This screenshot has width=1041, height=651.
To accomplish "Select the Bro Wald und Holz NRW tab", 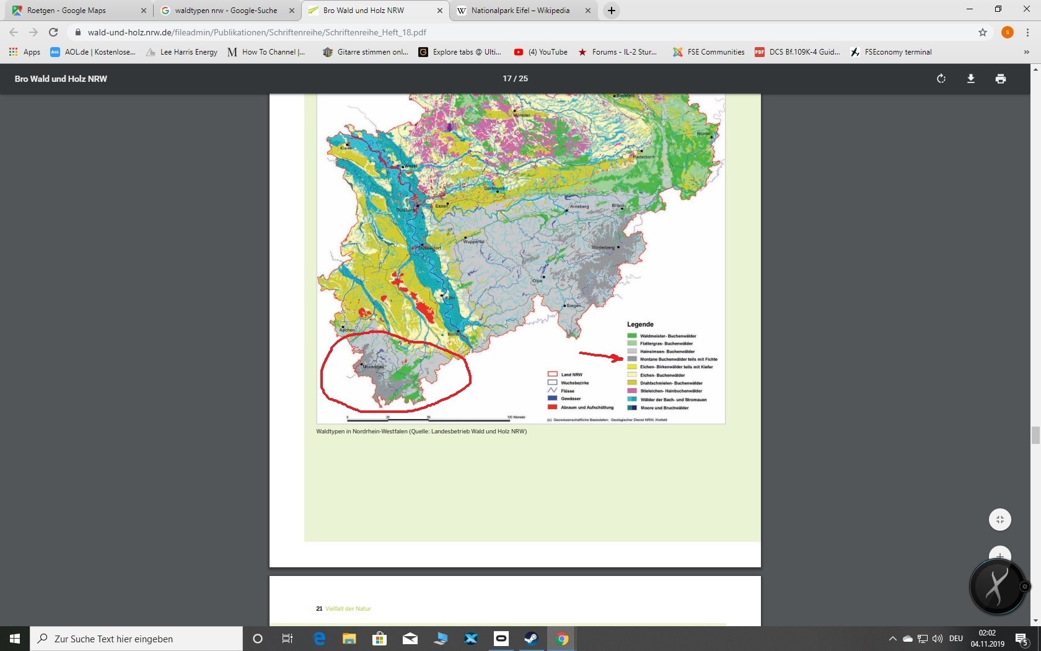I will pyautogui.click(x=374, y=11).
